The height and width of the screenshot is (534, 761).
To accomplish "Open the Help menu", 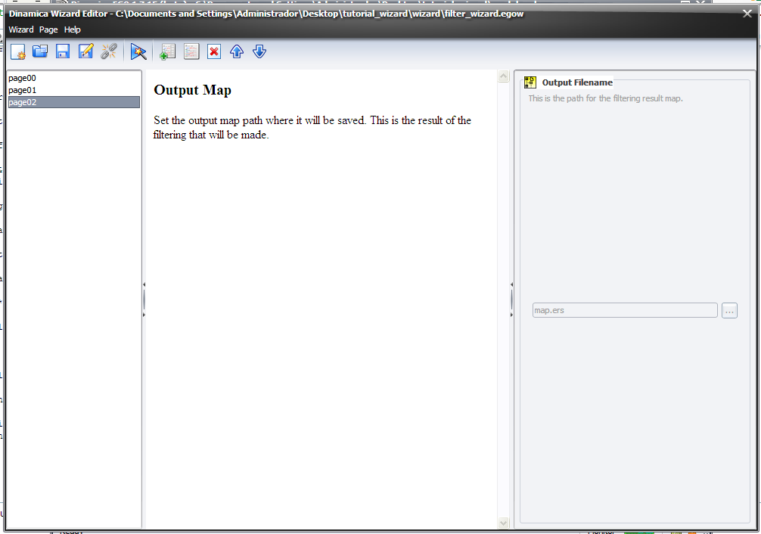I will 73,29.
